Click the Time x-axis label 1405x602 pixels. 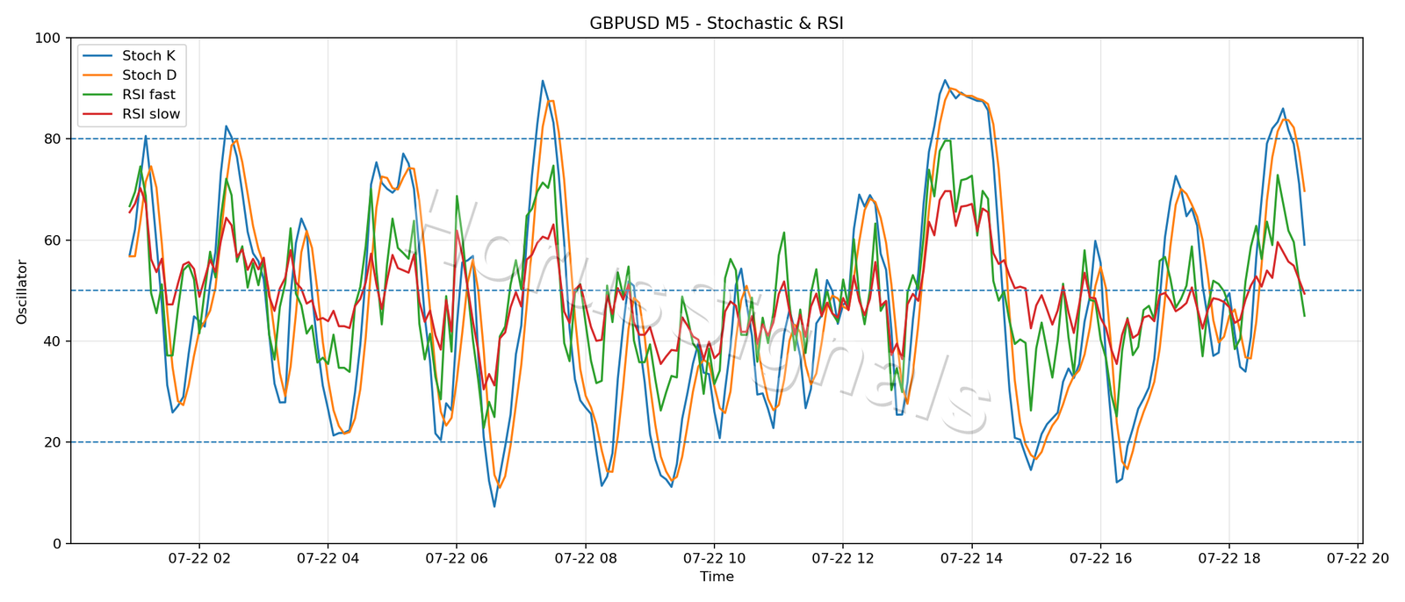coord(717,577)
